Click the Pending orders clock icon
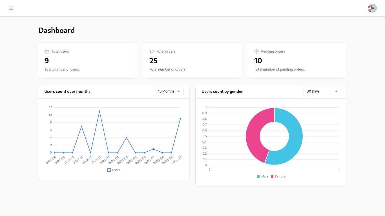 point(256,51)
